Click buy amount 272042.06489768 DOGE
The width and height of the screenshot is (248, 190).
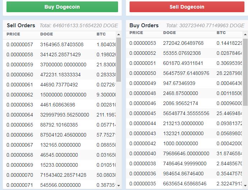(183, 43)
